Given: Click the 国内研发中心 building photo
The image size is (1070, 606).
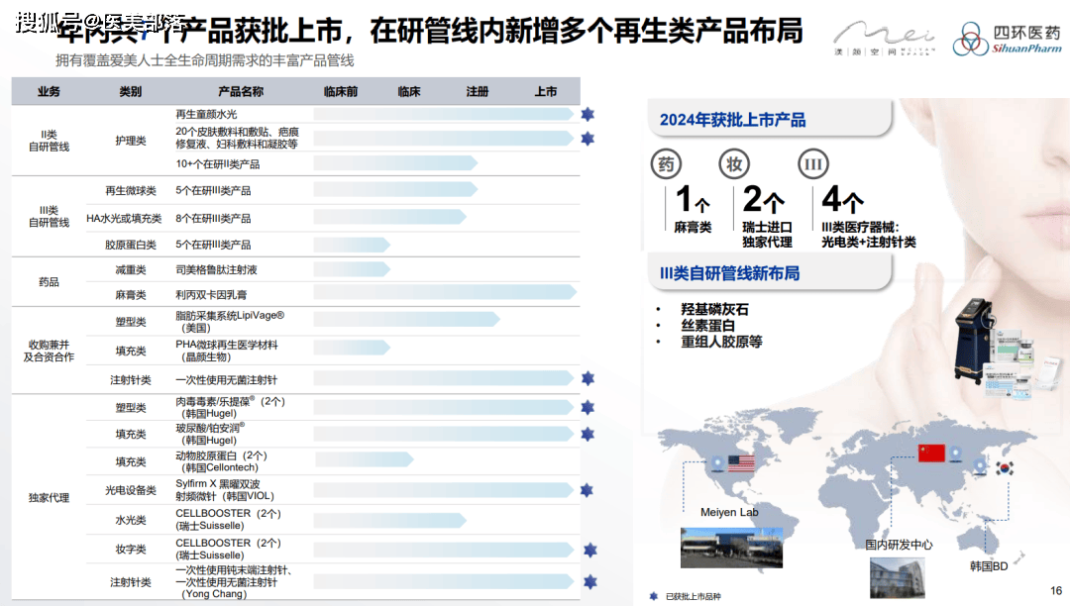Looking at the screenshot, I should click(898, 578).
